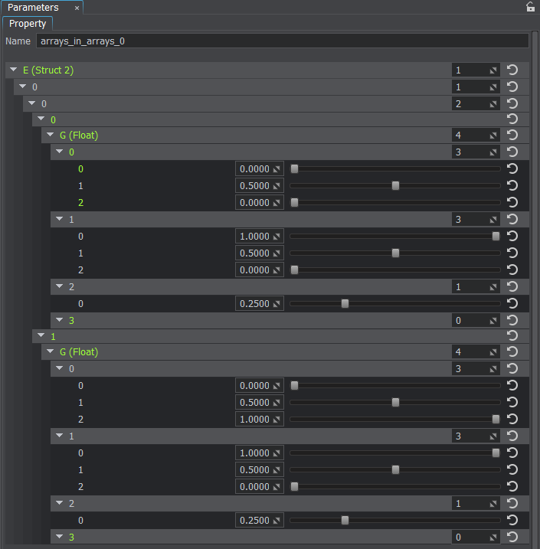Viewport: 540px width, 549px height.
Task: Switch to the Property tab
Action: point(28,24)
